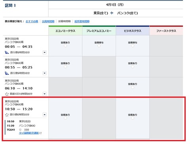This screenshot has width=190, height=144.
Task: Click the 10:50 — 15:20 time text
Action: pos(19,109)
